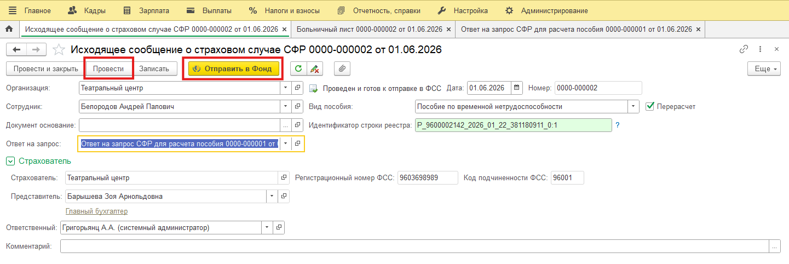The width and height of the screenshot is (789, 264).
Task: Click Провести и закрыть button
Action: [x=45, y=69]
